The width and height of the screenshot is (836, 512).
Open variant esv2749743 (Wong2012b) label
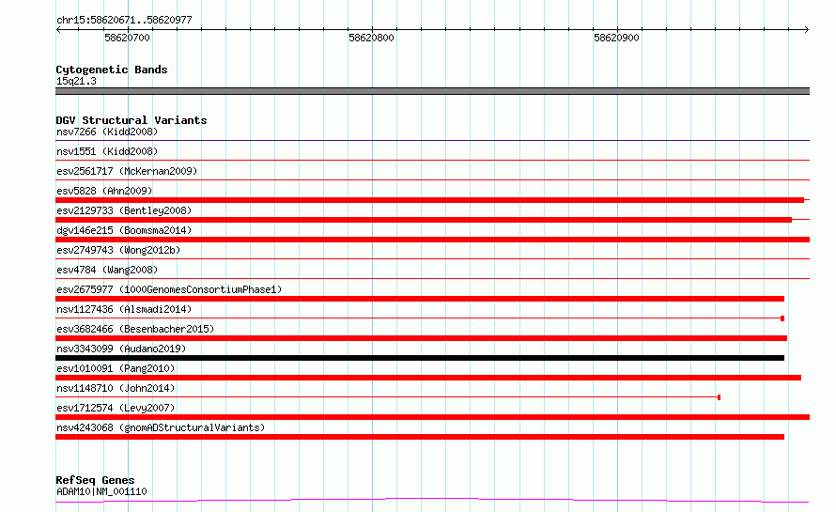point(118,250)
